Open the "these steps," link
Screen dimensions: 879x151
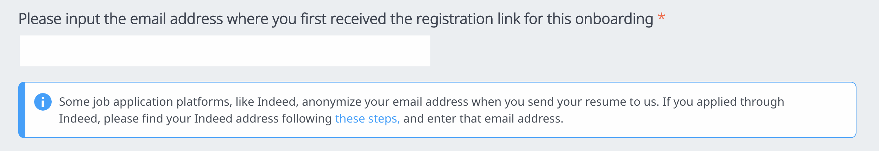click(367, 119)
